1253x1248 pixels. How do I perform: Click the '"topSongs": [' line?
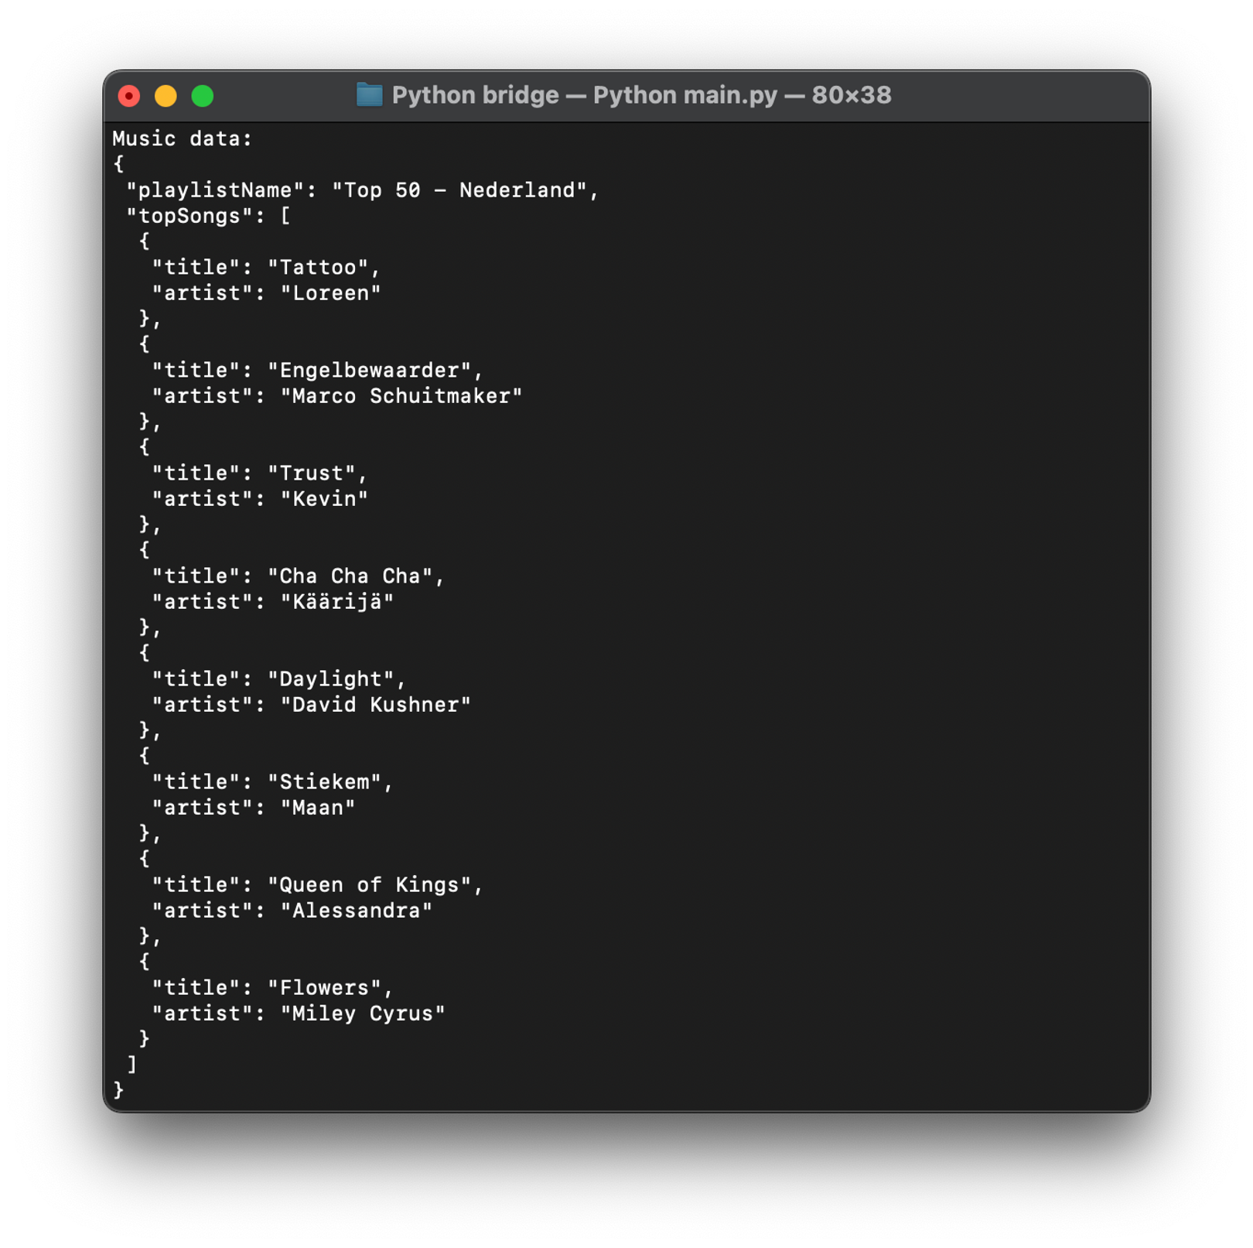pos(209,216)
